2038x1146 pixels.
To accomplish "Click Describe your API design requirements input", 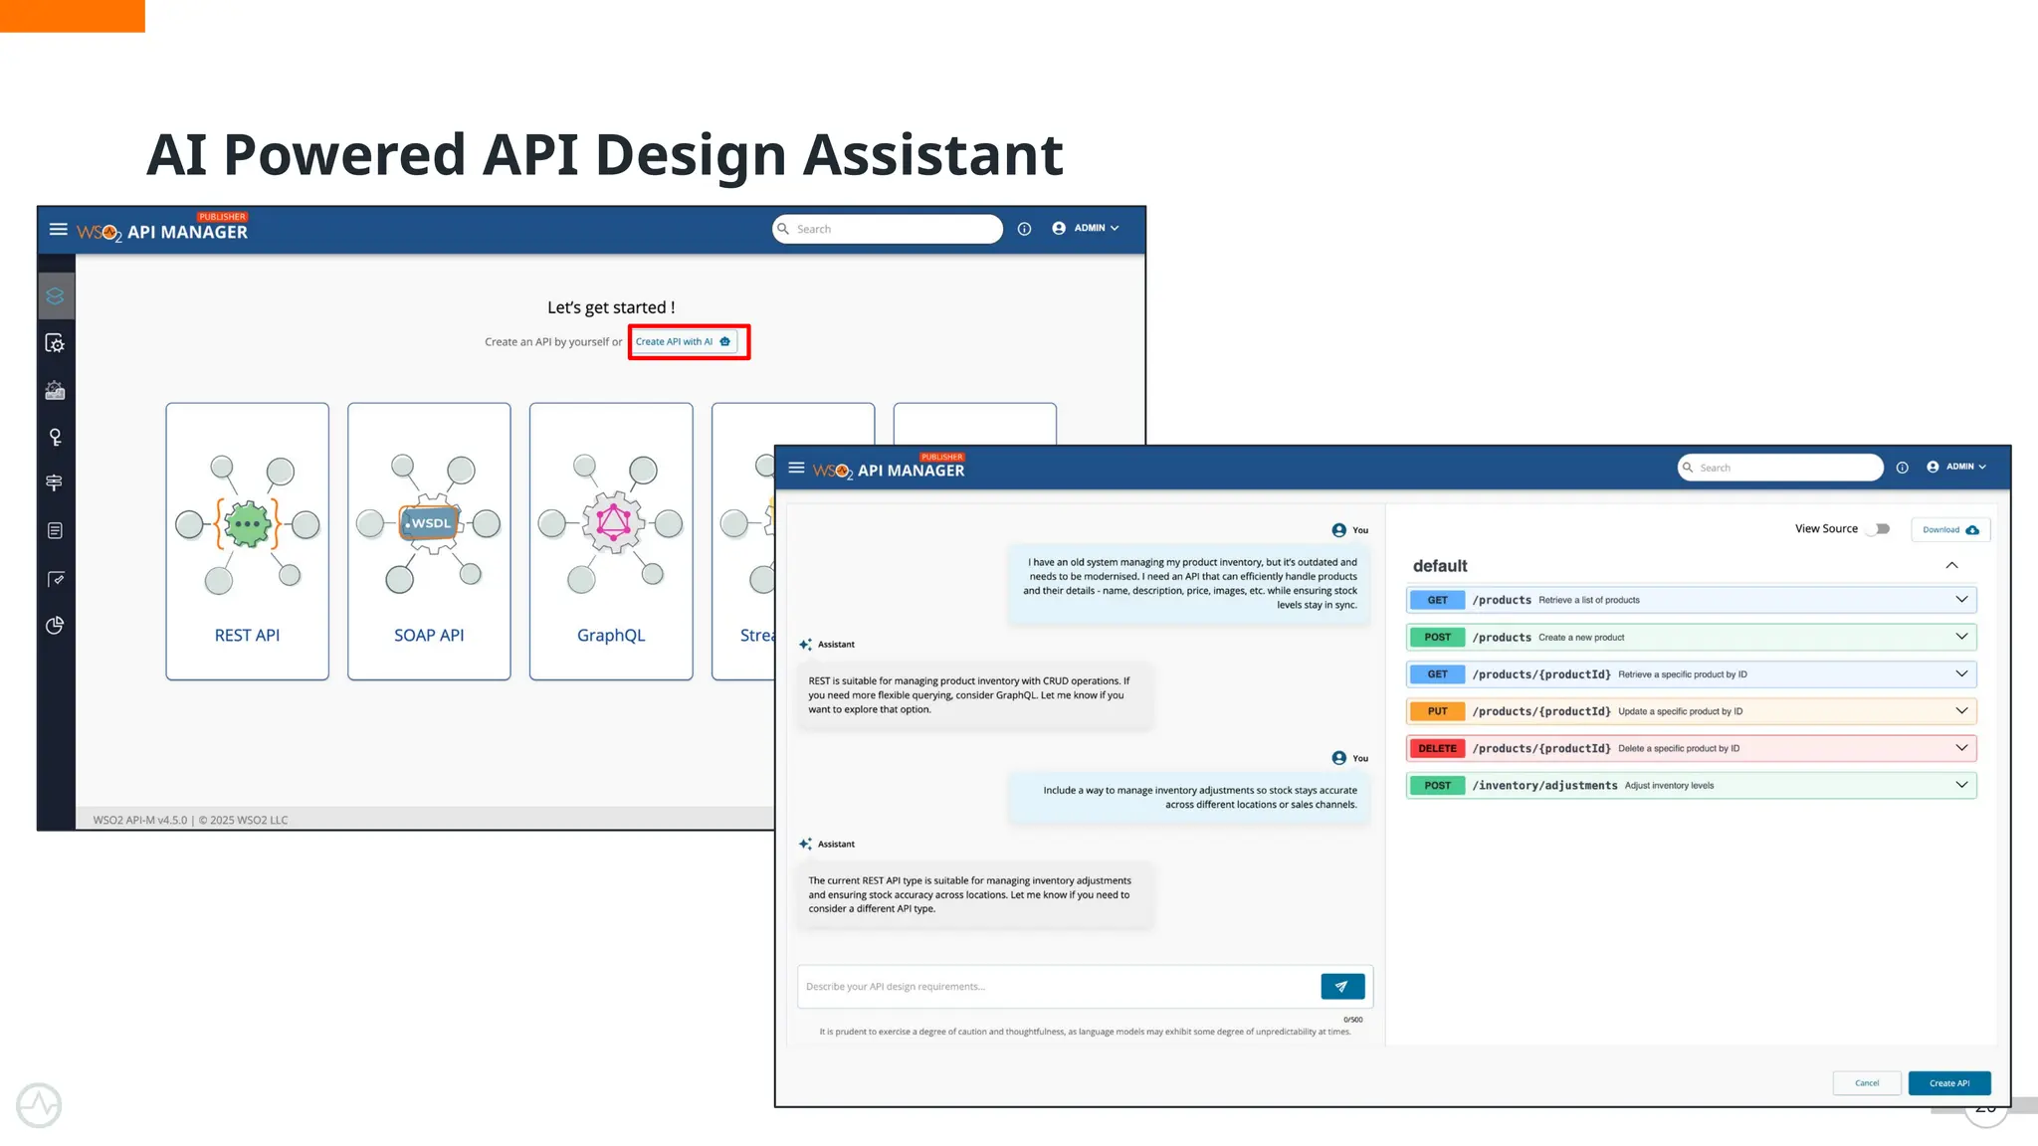I will 1059,987.
